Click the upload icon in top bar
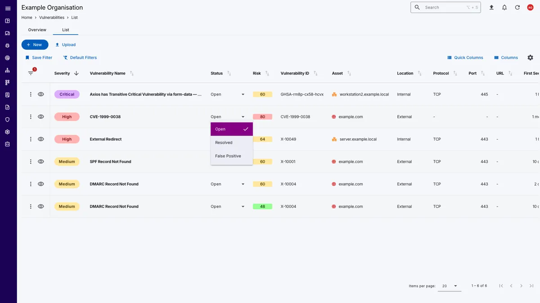Viewport: 540px width, 303px height. click(x=491, y=8)
